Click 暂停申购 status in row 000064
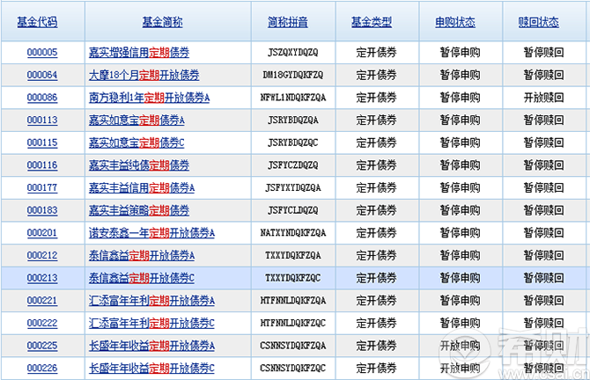The height and width of the screenshot is (380, 590). (x=461, y=75)
